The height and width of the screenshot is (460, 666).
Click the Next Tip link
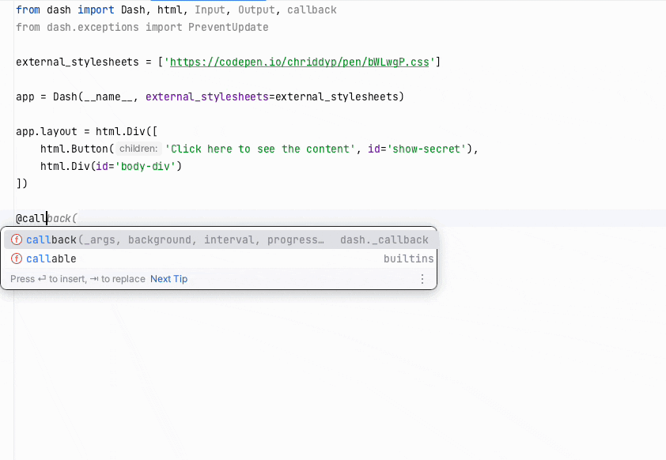coord(168,279)
